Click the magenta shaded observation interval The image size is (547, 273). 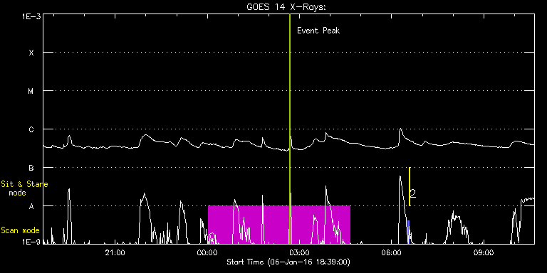pos(279,225)
